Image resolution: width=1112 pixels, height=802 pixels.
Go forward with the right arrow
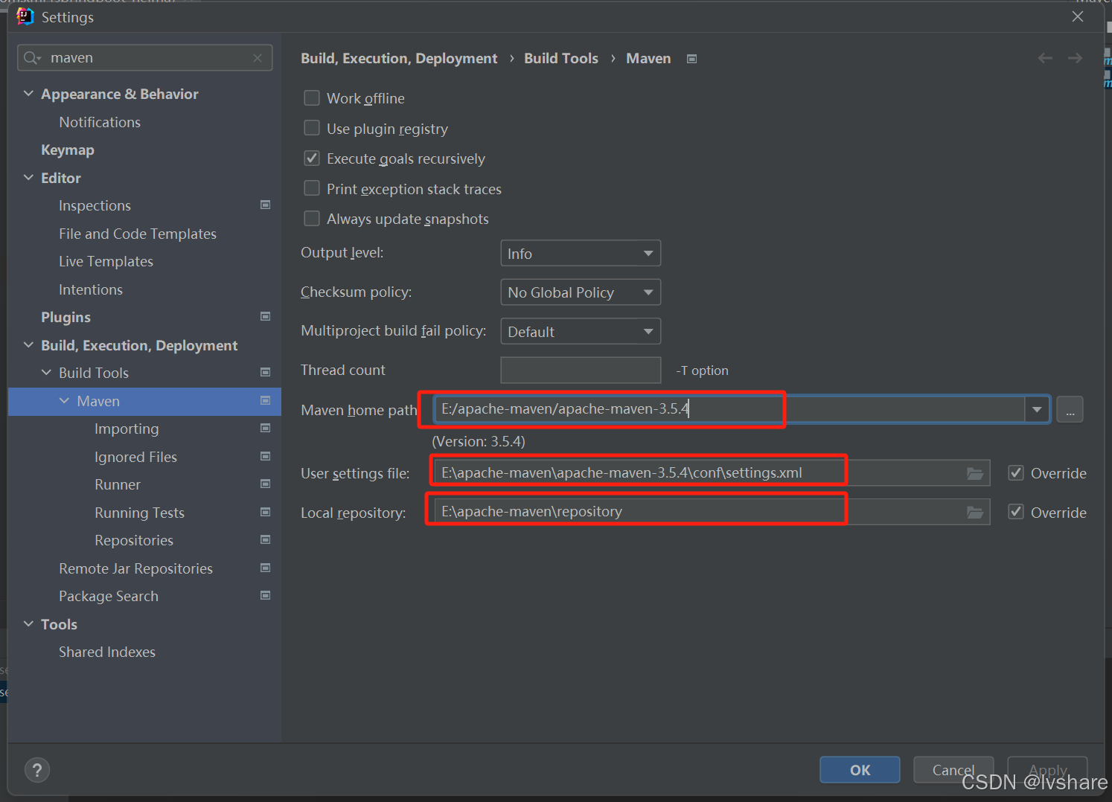tap(1075, 58)
